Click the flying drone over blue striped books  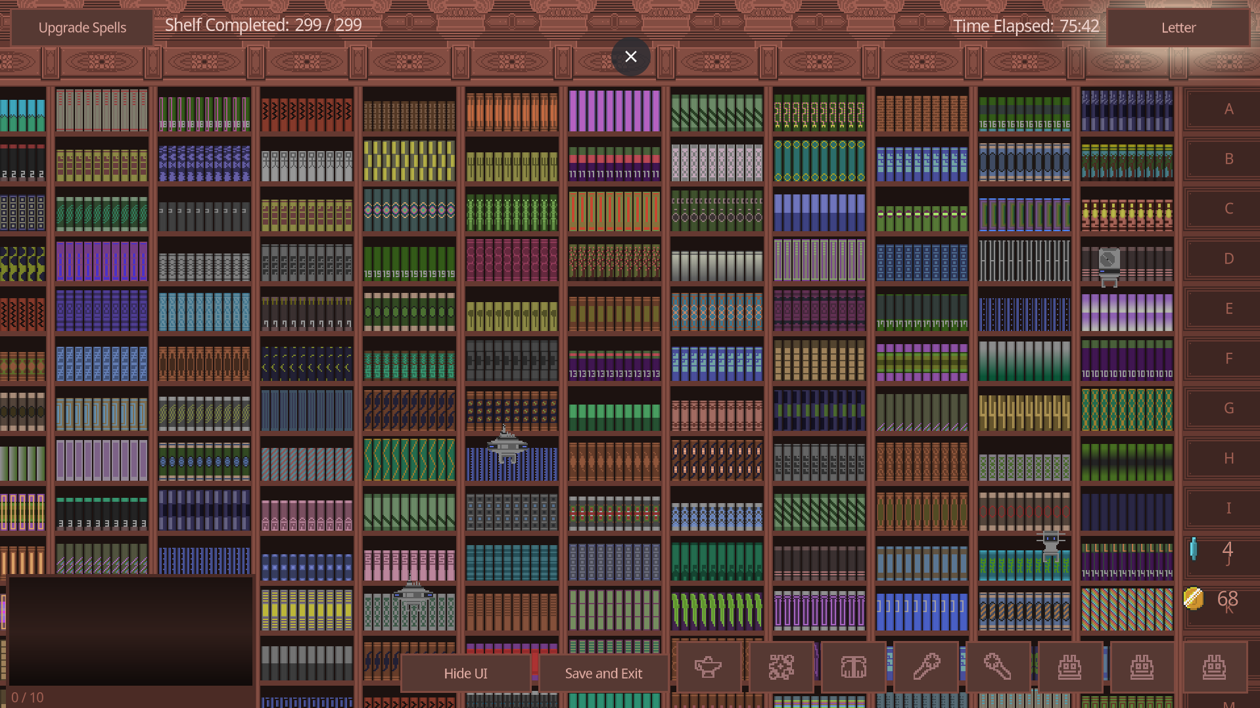pos(506,445)
